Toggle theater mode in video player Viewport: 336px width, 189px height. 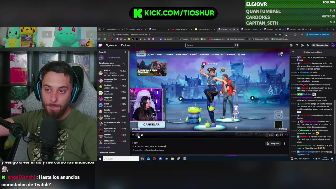282,135
